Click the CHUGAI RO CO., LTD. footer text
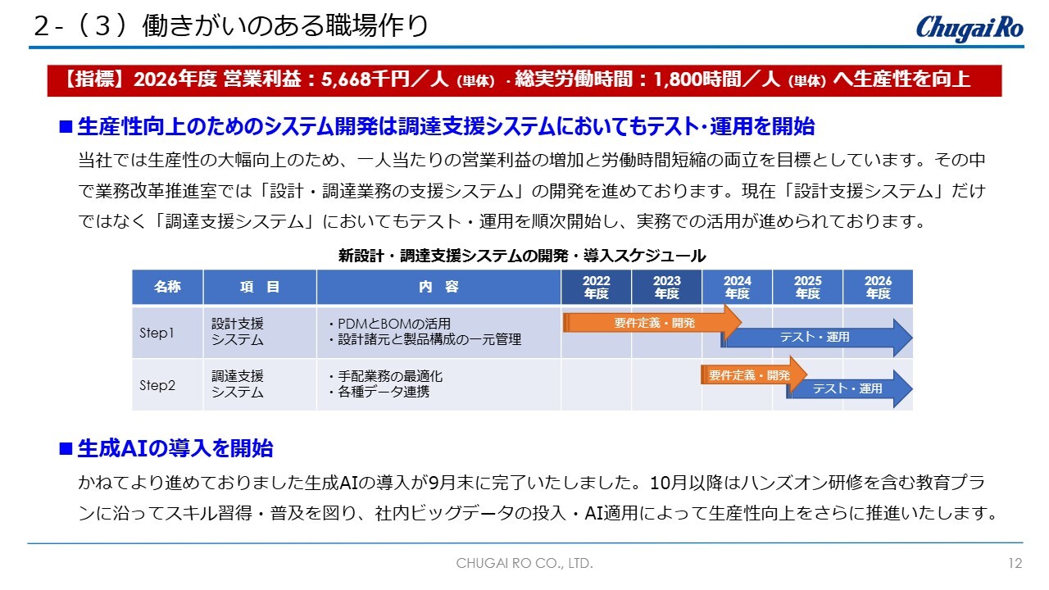The height and width of the screenshot is (590, 1049). pyautogui.click(x=524, y=564)
